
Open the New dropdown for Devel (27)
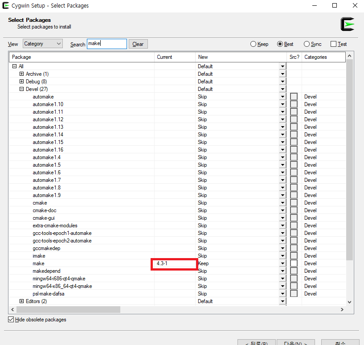click(x=282, y=89)
